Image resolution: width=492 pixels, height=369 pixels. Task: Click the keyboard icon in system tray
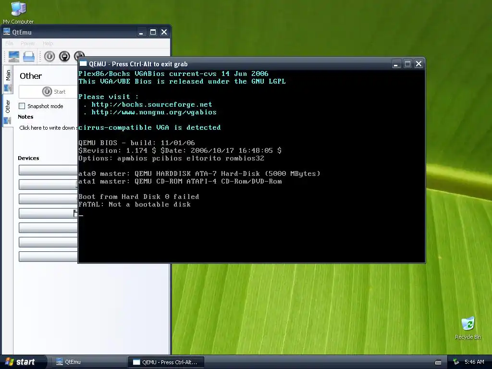click(438, 362)
